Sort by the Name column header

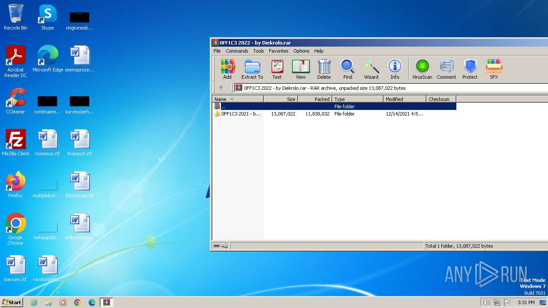(238, 99)
